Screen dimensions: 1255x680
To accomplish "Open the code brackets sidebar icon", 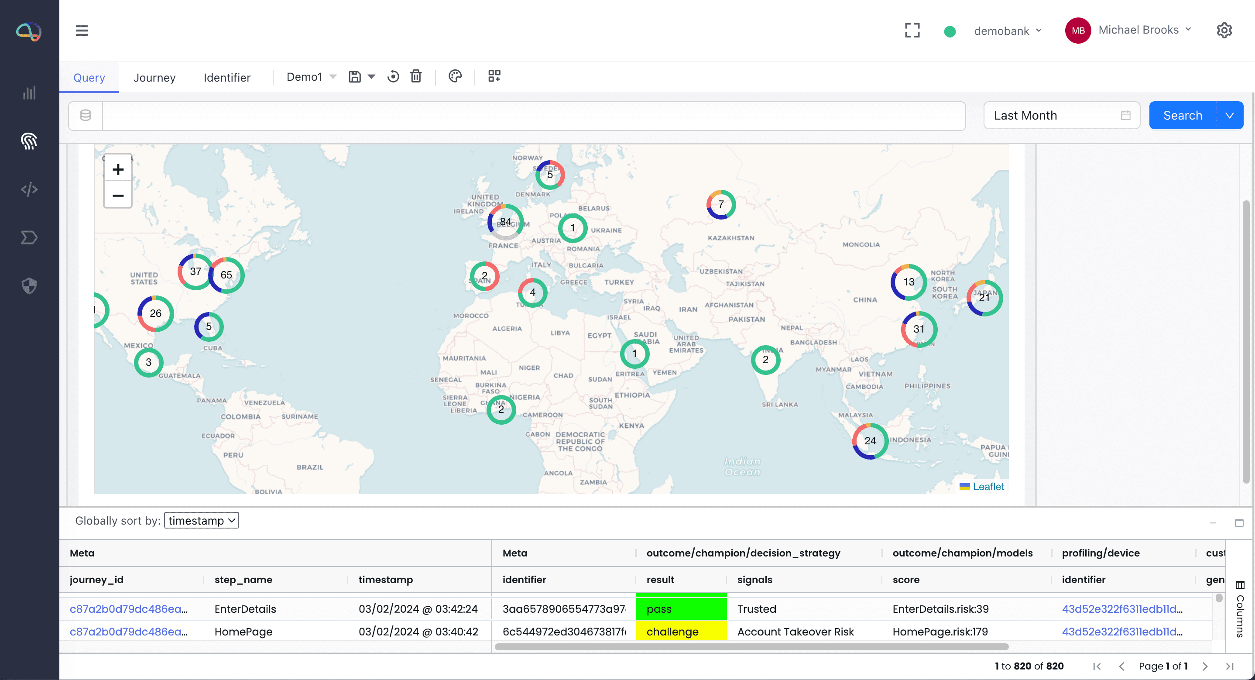I will [x=29, y=189].
